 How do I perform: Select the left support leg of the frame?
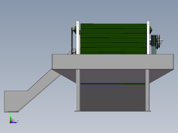point(78,90)
